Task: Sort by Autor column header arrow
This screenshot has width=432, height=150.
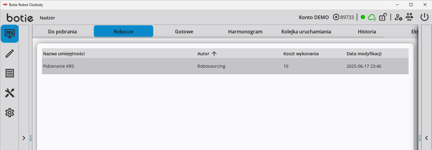Action: (x=214, y=54)
